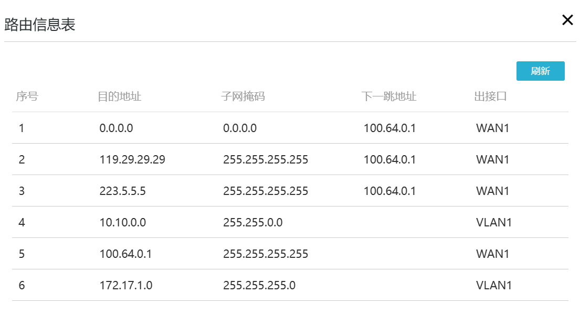This screenshot has height=326, width=580.
Task: Select VLAN1 interface in row 6
Action: [494, 285]
